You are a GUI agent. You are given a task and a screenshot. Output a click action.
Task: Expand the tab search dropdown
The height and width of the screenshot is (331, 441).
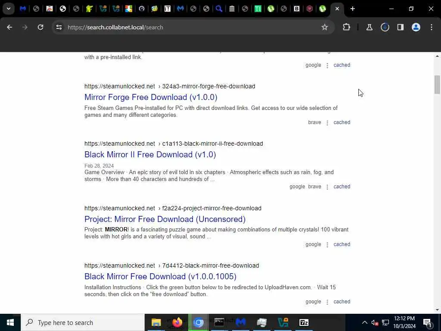click(9, 9)
